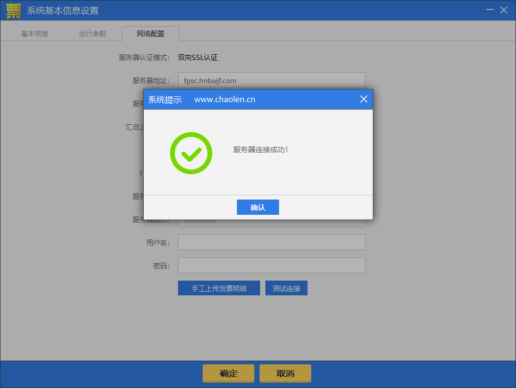516x388 pixels.
Task: Click the 服务器连接成功! message text
Action: click(261, 150)
